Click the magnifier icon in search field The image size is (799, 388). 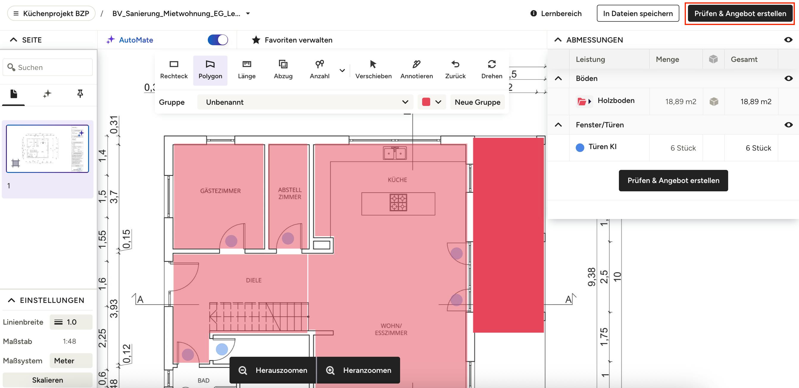[x=11, y=67]
